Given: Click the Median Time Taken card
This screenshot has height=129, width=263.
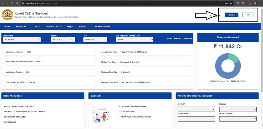Looking at the screenshot, I should point(145,62).
